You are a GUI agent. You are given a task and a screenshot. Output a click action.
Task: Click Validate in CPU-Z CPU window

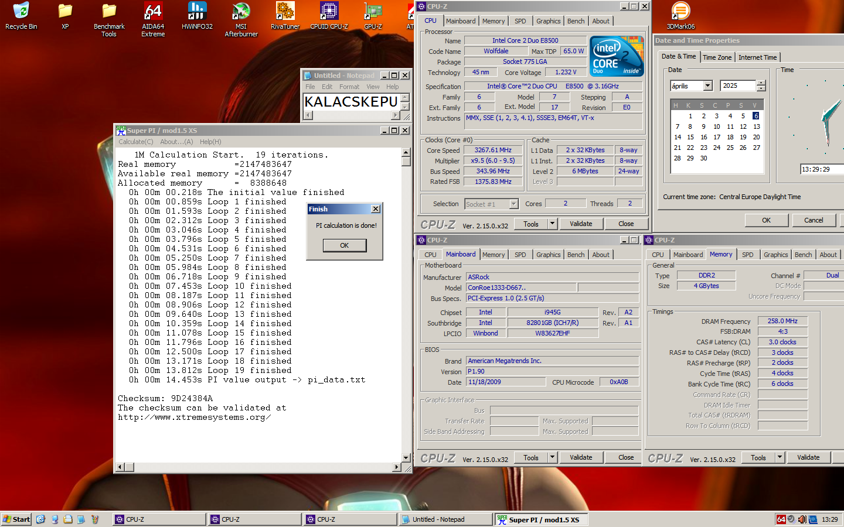pyautogui.click(x=581, y=224)
